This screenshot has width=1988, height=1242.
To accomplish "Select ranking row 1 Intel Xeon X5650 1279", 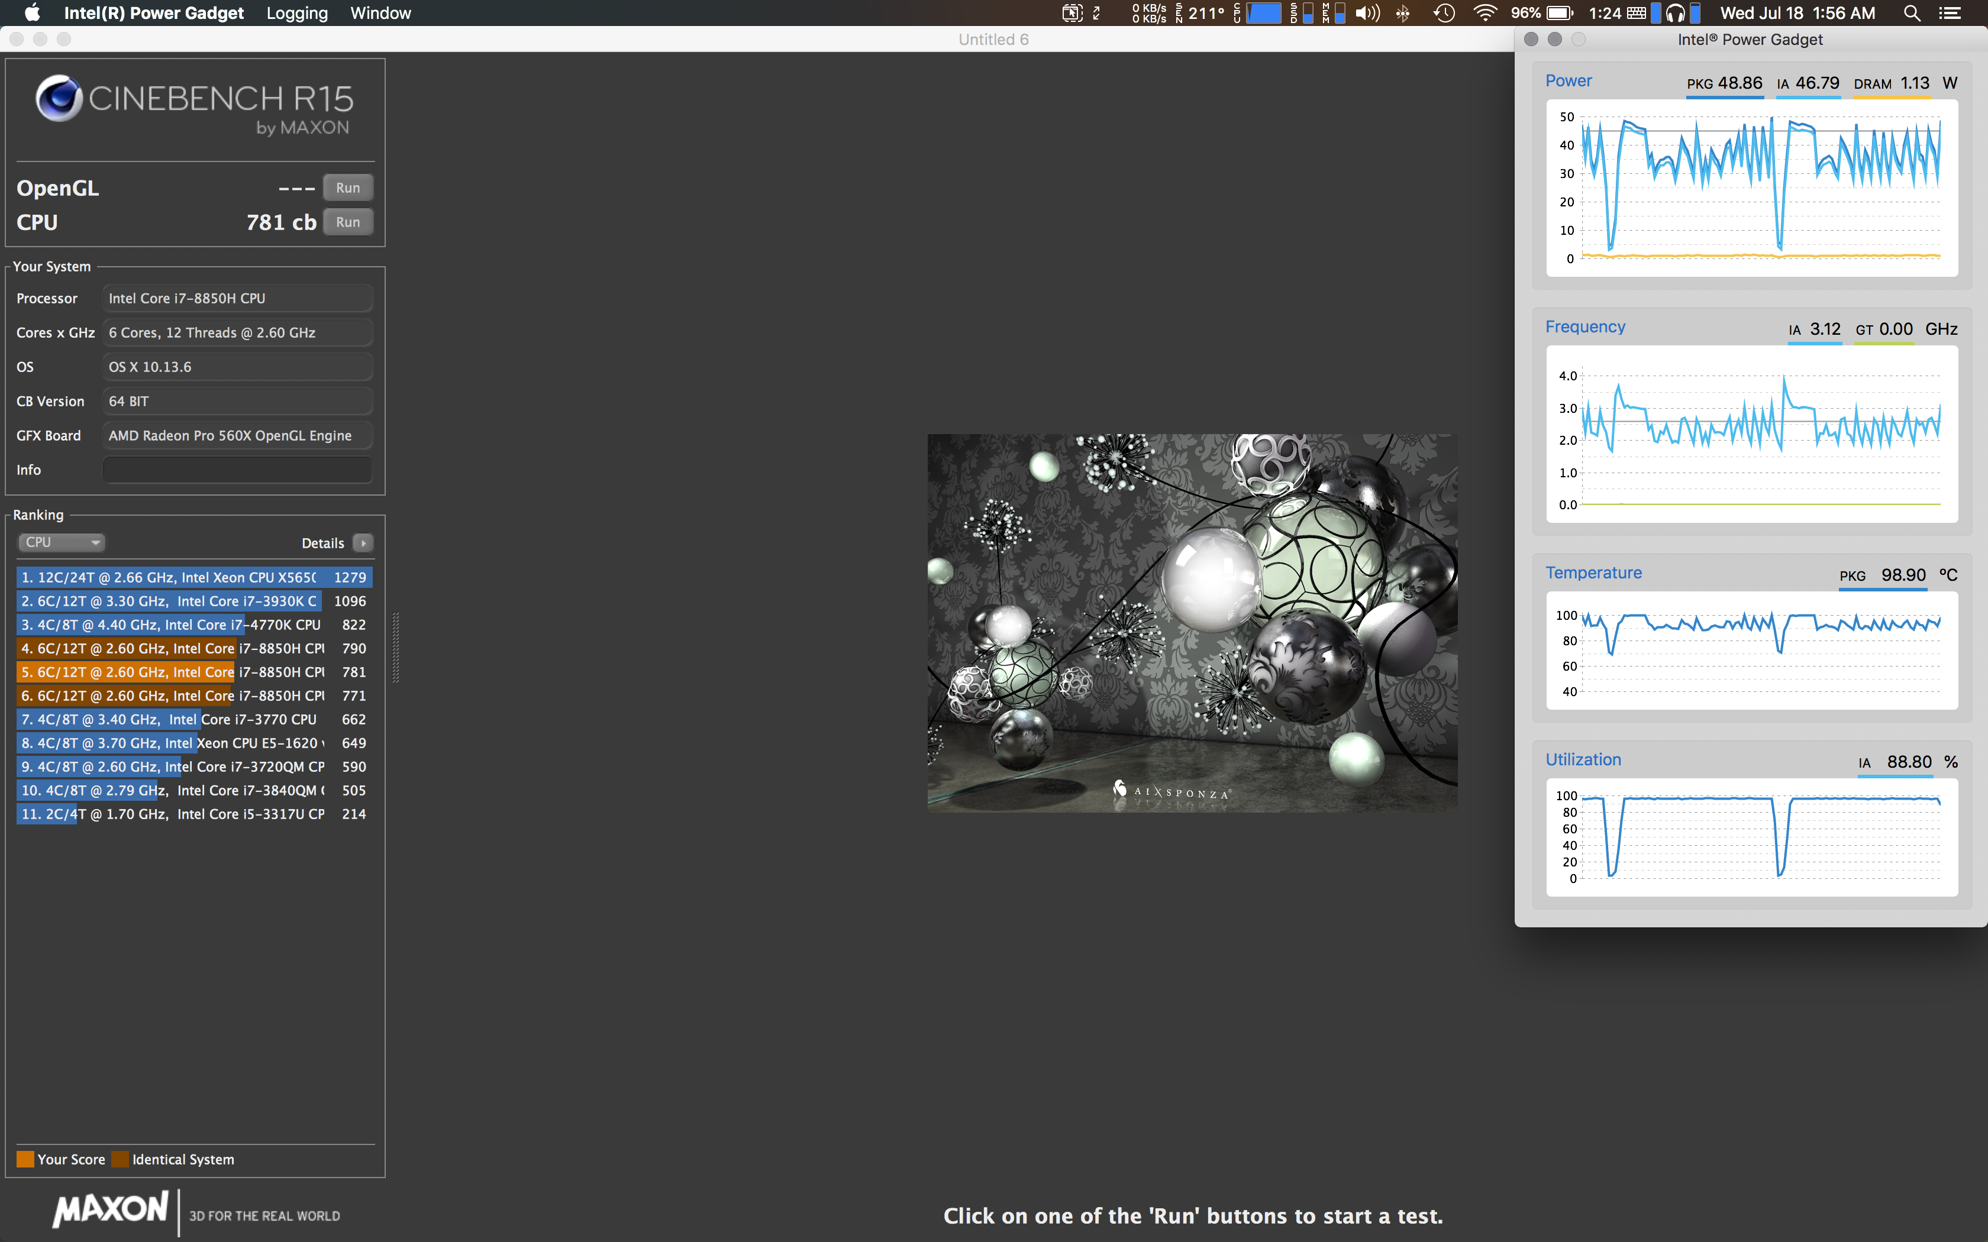I will click(195, 577).
